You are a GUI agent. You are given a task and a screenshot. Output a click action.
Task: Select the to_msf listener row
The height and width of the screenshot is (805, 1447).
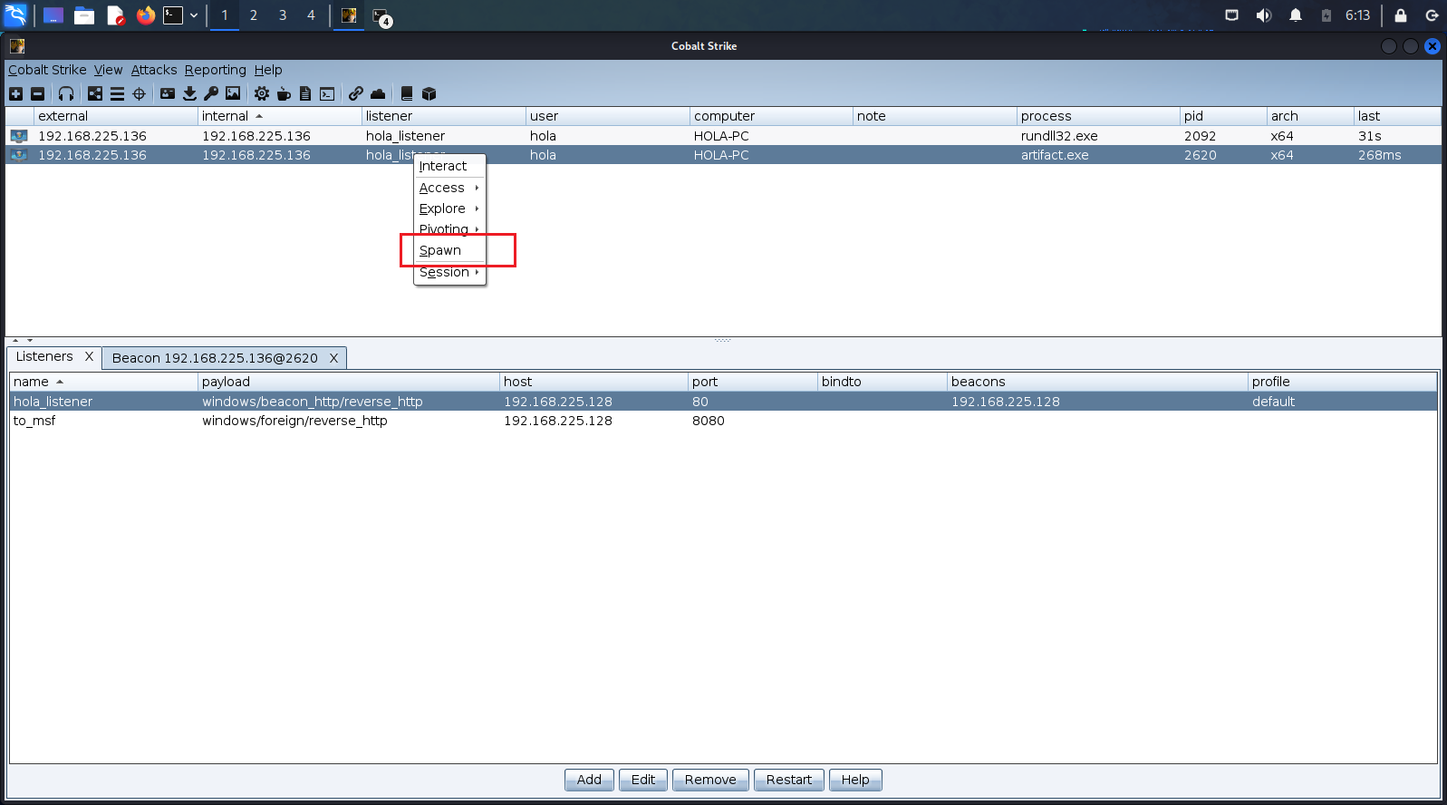tap(723, 421)
